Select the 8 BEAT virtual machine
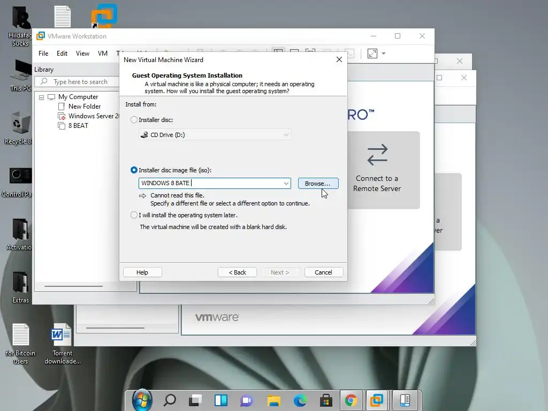This screenshot has height=411, width=548. coord(78,125)
